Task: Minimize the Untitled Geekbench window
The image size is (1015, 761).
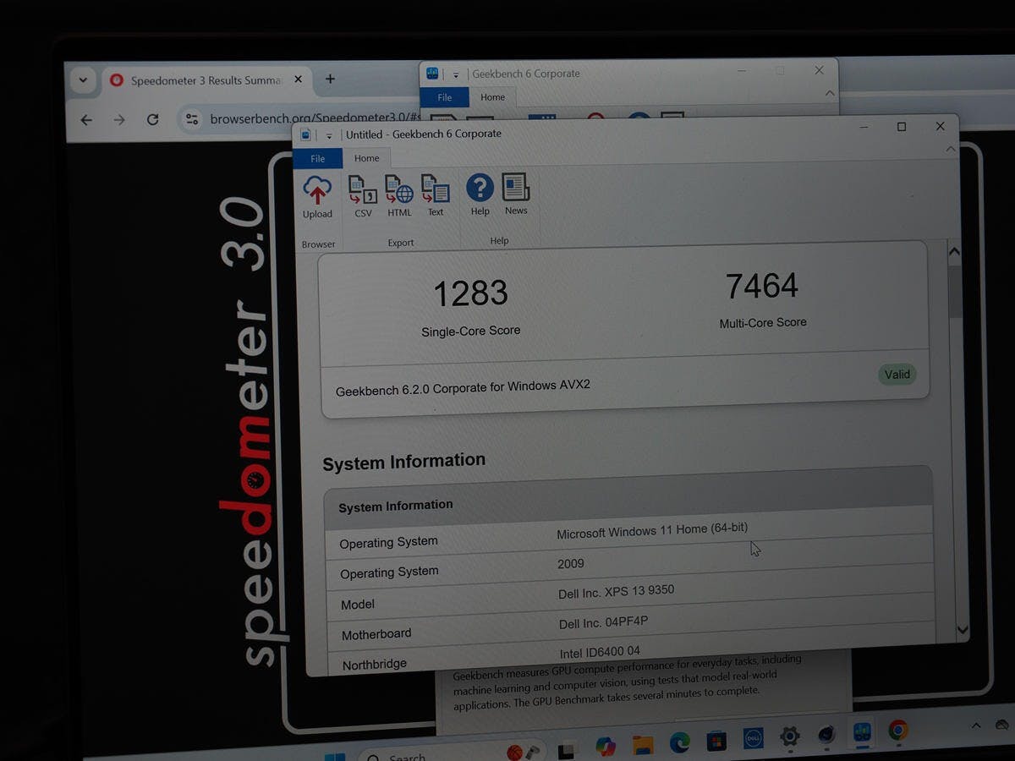Action: [864, 128]
